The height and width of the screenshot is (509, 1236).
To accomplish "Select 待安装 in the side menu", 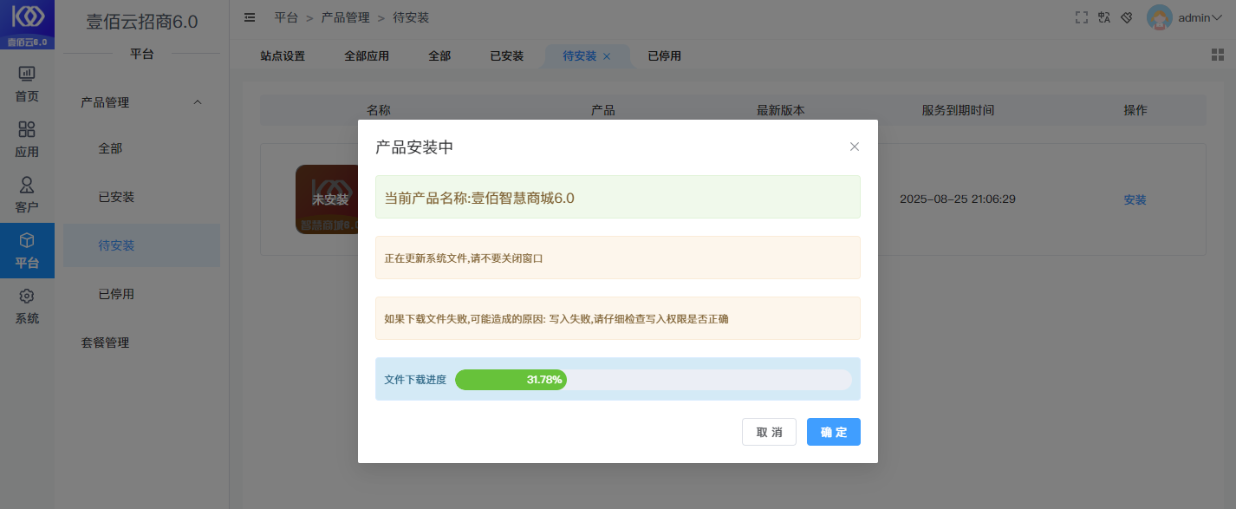I will pos(141,245).
